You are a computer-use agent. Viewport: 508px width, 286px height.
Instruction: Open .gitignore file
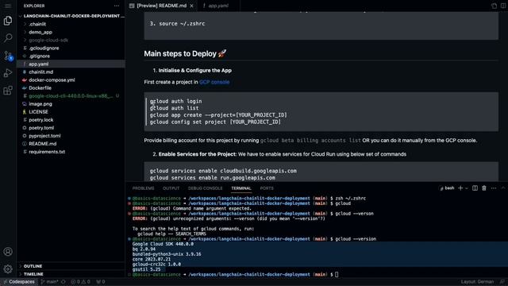click(71, 56)
